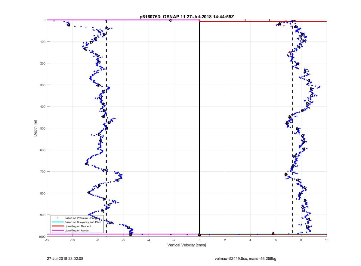361x266 pixels.
Task: Click the red line sample in legend
Action: coord(58,226)
